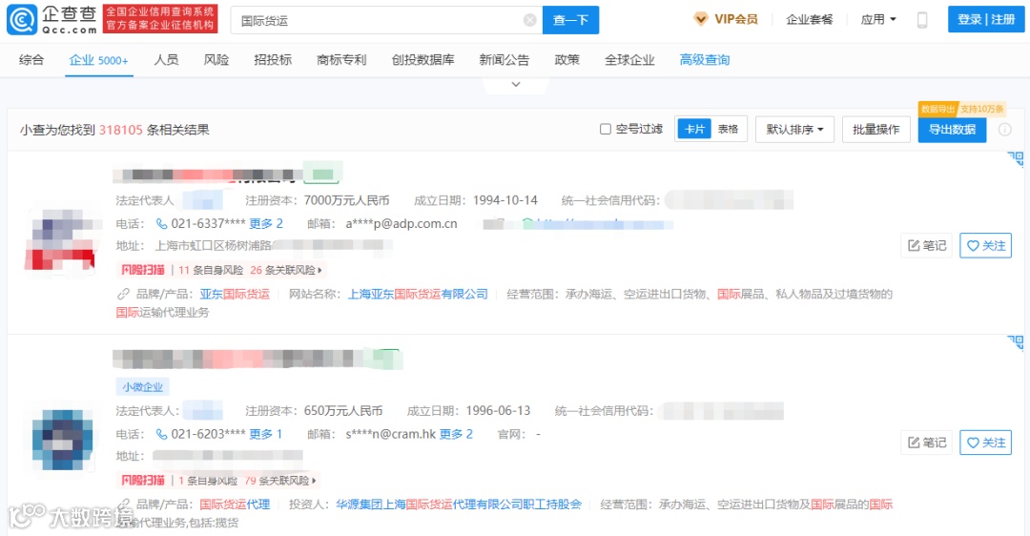
Task: Select the 综合 tab
Action: (31, 60)
